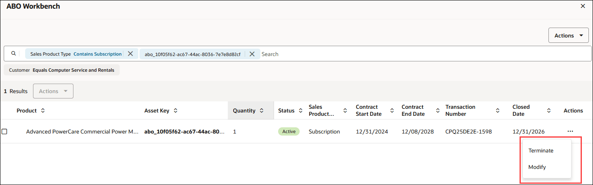This screenshot has height=185, width=593.
Task: Open the disabled Actions dropdown beside Results
Action: tap(53, 91)
